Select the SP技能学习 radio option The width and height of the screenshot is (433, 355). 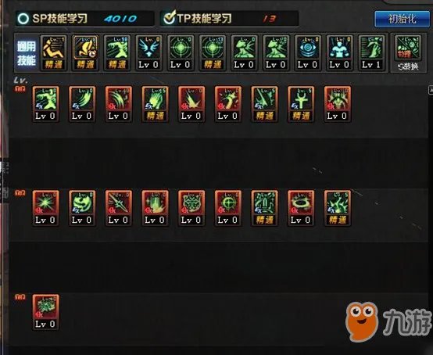point(23,19)
